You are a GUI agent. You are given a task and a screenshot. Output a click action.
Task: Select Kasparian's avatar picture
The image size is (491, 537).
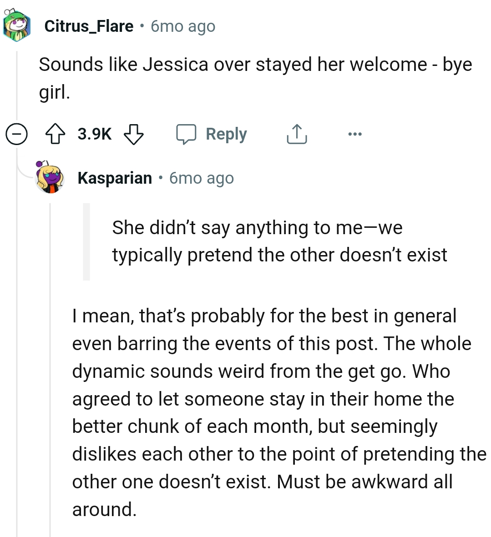(x=50, y=178)
